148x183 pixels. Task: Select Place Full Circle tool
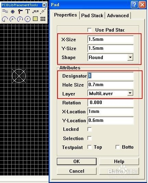[28, 19]
